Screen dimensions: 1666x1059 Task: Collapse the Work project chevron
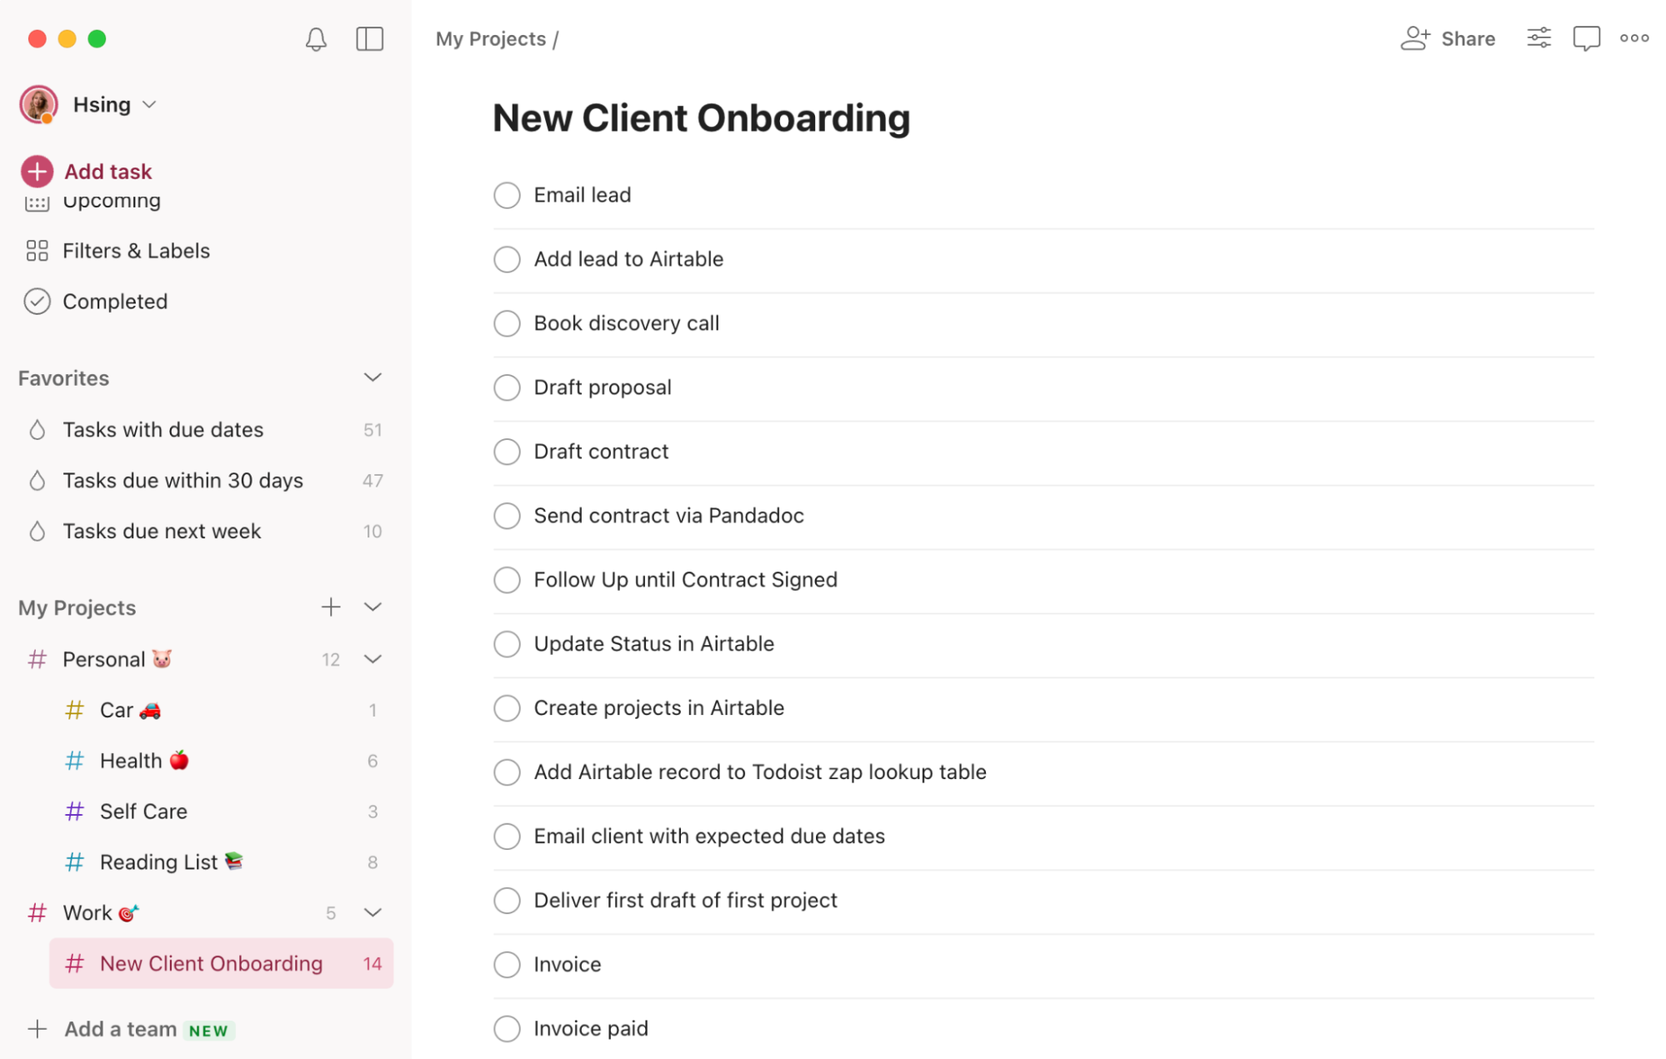click(x=373, y=913)
